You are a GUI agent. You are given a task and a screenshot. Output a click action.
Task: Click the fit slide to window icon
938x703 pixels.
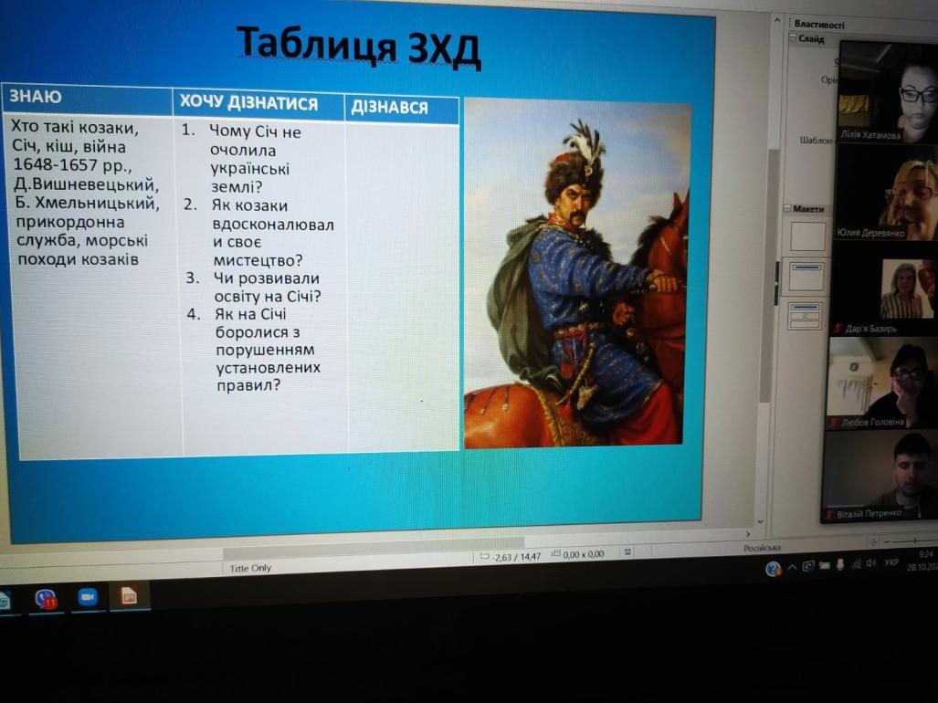tap(873, 541)
